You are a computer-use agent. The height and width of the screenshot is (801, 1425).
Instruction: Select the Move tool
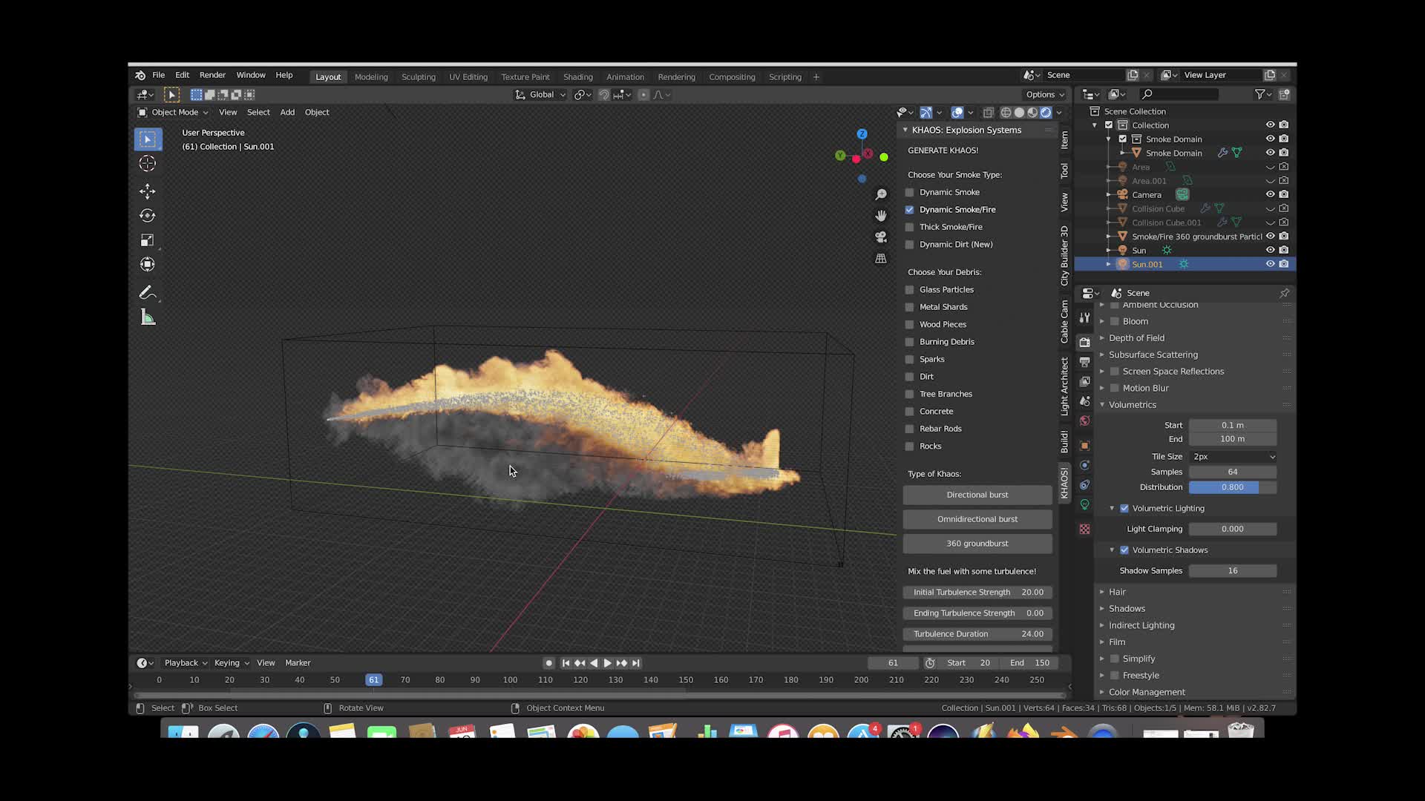147,191
